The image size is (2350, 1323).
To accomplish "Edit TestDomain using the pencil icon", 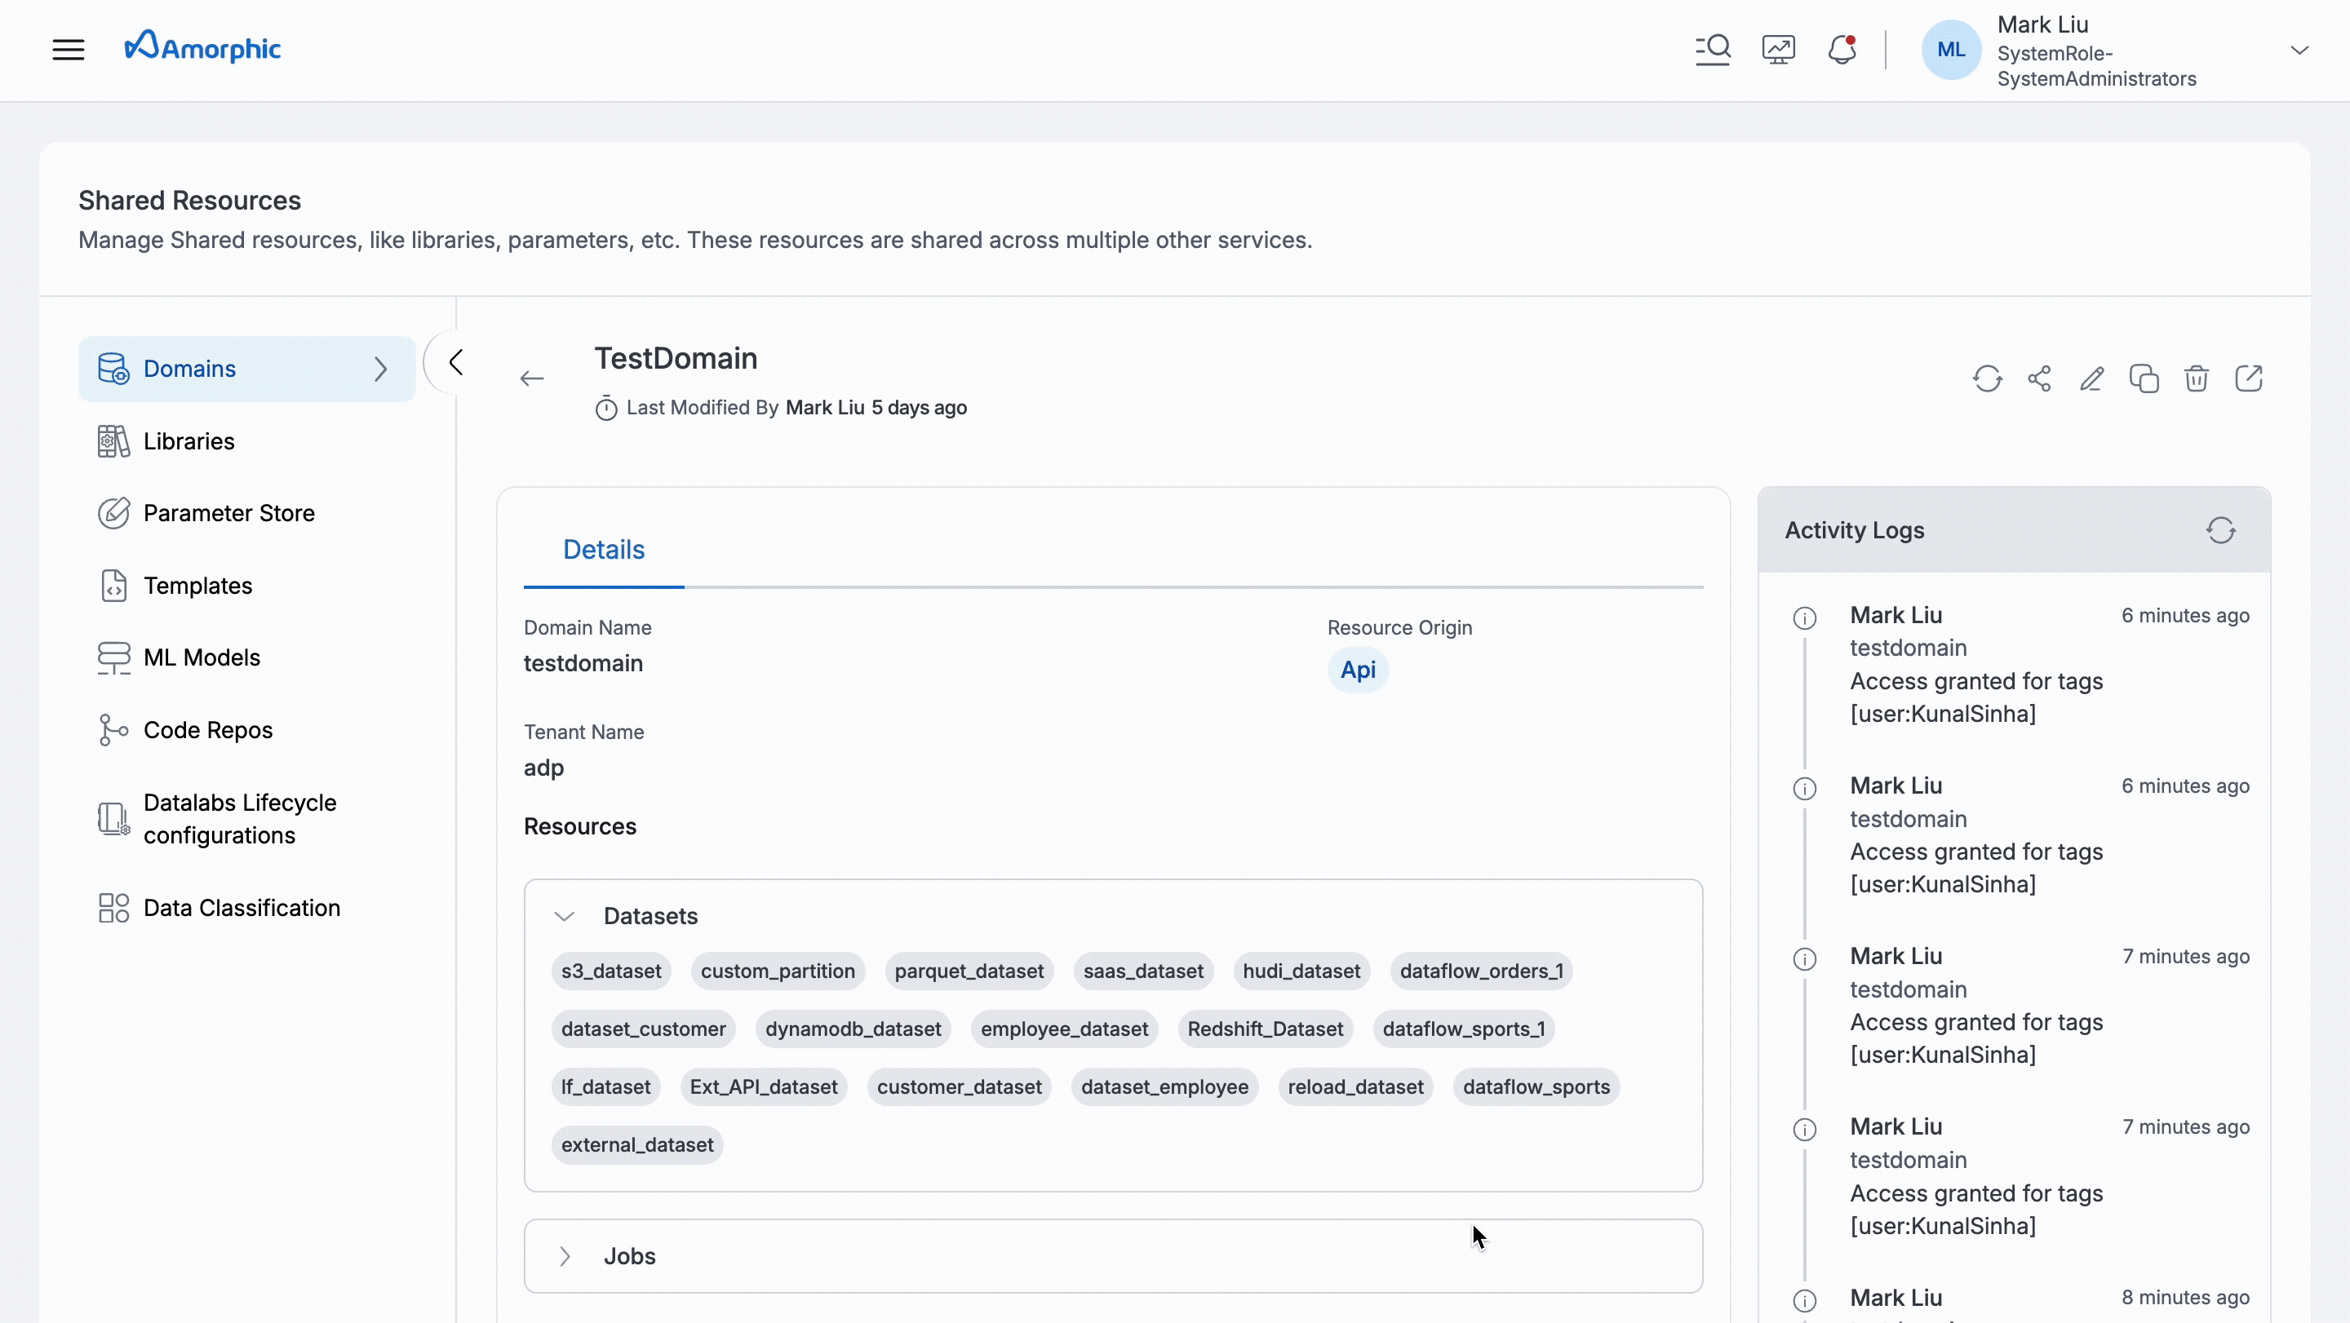I will coord(2092,378).
